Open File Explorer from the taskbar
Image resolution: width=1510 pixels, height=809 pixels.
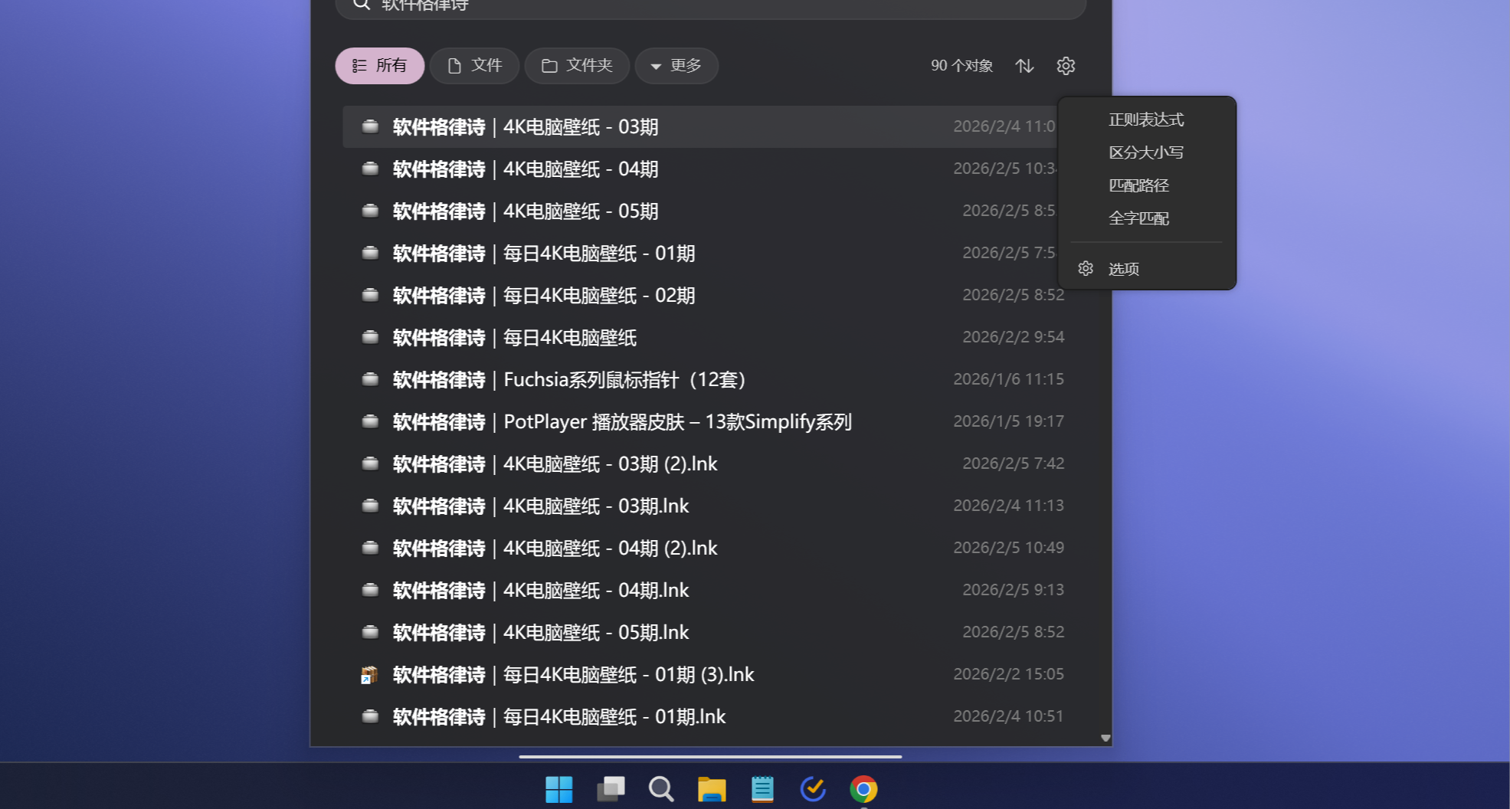712,788
